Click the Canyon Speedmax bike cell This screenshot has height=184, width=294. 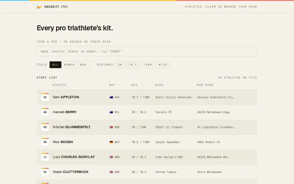pos(167,142)
